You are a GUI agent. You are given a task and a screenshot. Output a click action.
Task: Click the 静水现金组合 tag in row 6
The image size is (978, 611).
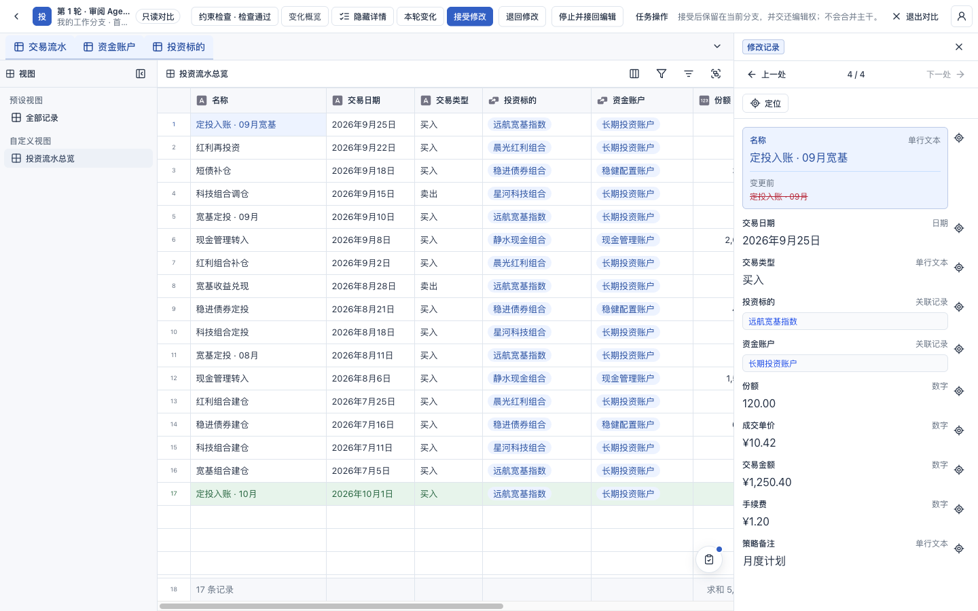[520, 240]
